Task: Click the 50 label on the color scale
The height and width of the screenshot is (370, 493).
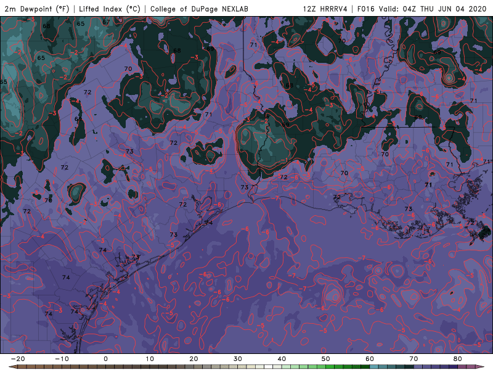Action: (x=326, y=359)
